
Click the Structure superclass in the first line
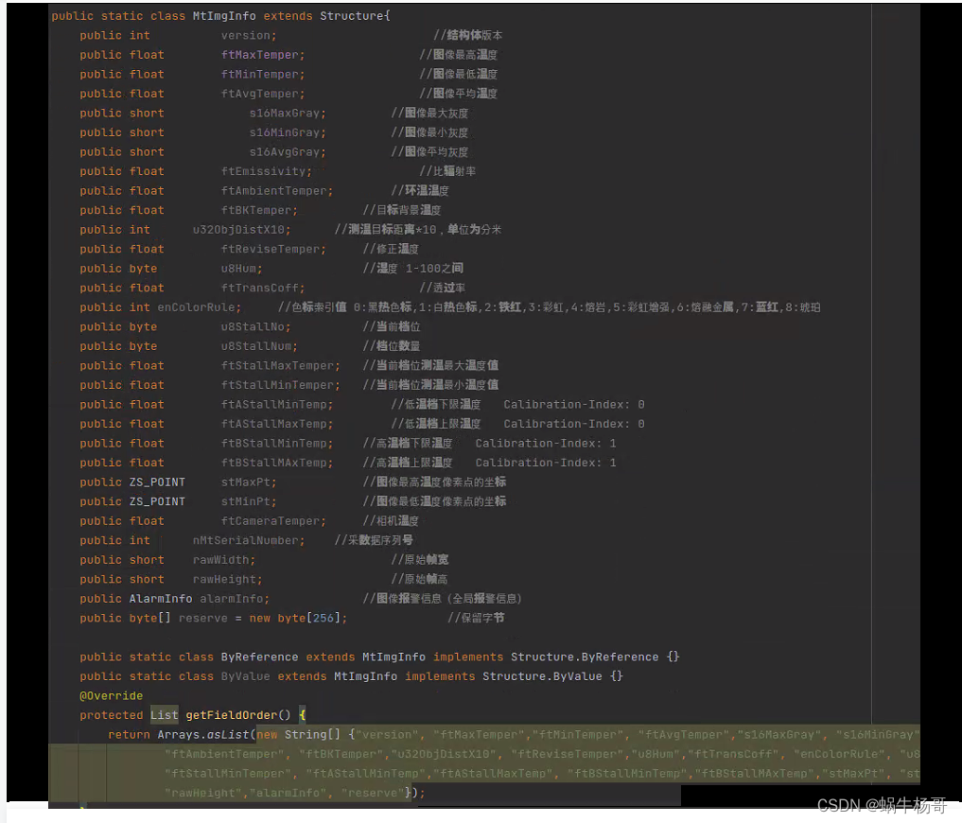pyautogui.click(x=352, y=16)
